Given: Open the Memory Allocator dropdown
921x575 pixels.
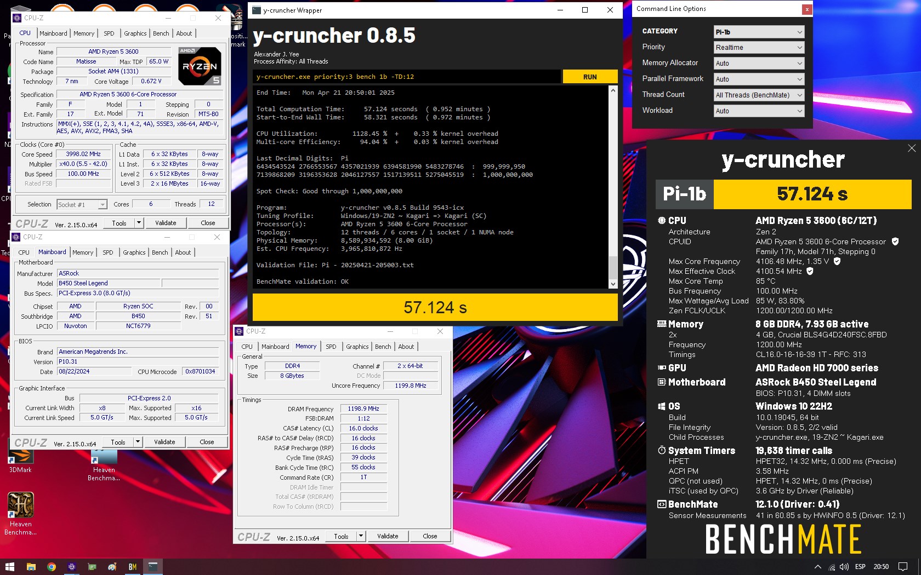Looking at the screenshot, I should (x=759, y=64).
